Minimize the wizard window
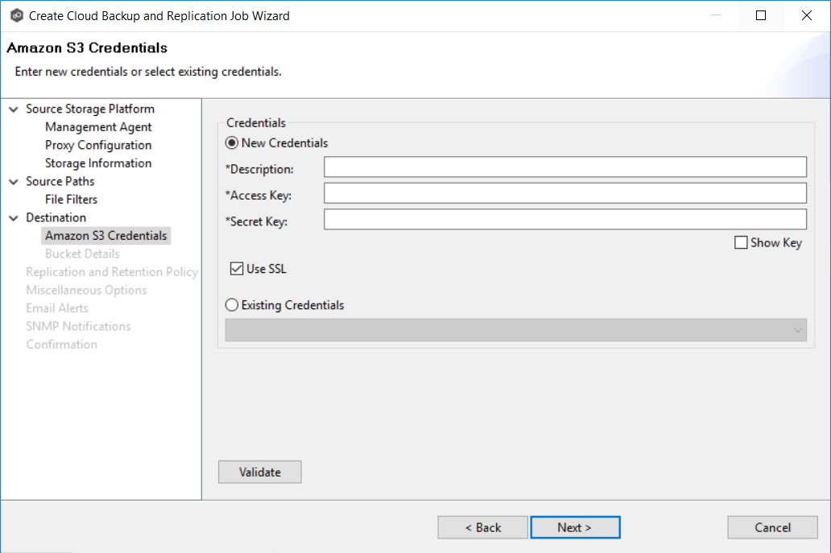Screen dimensions: 831x553 point(716,15)
